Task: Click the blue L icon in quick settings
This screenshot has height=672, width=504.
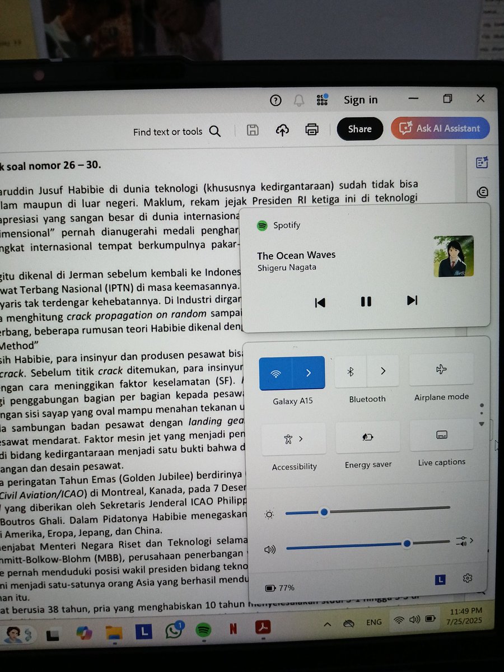Action: coord(440,580)
